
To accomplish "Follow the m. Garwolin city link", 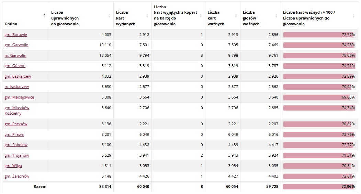I will [x=15, y=55].
